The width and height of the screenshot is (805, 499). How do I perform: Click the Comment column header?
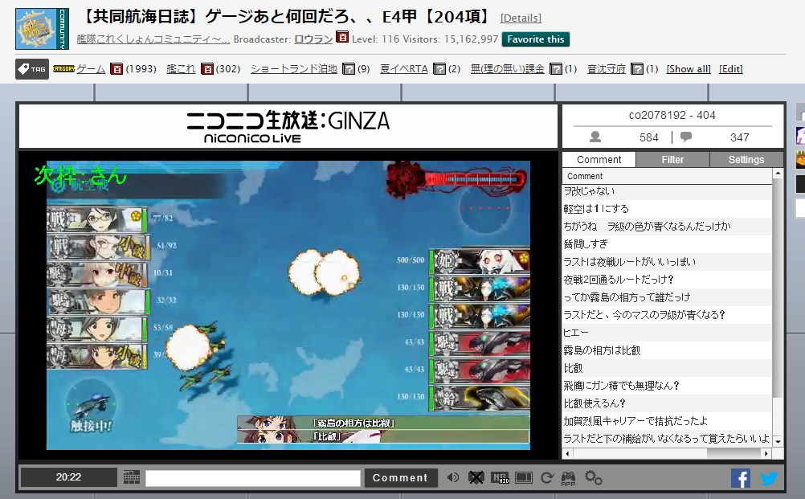[668, 176]
